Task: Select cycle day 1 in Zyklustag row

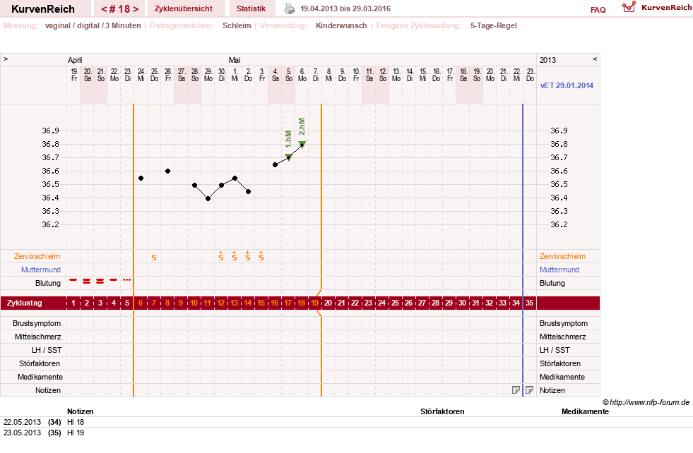Action: pos(73,303)
